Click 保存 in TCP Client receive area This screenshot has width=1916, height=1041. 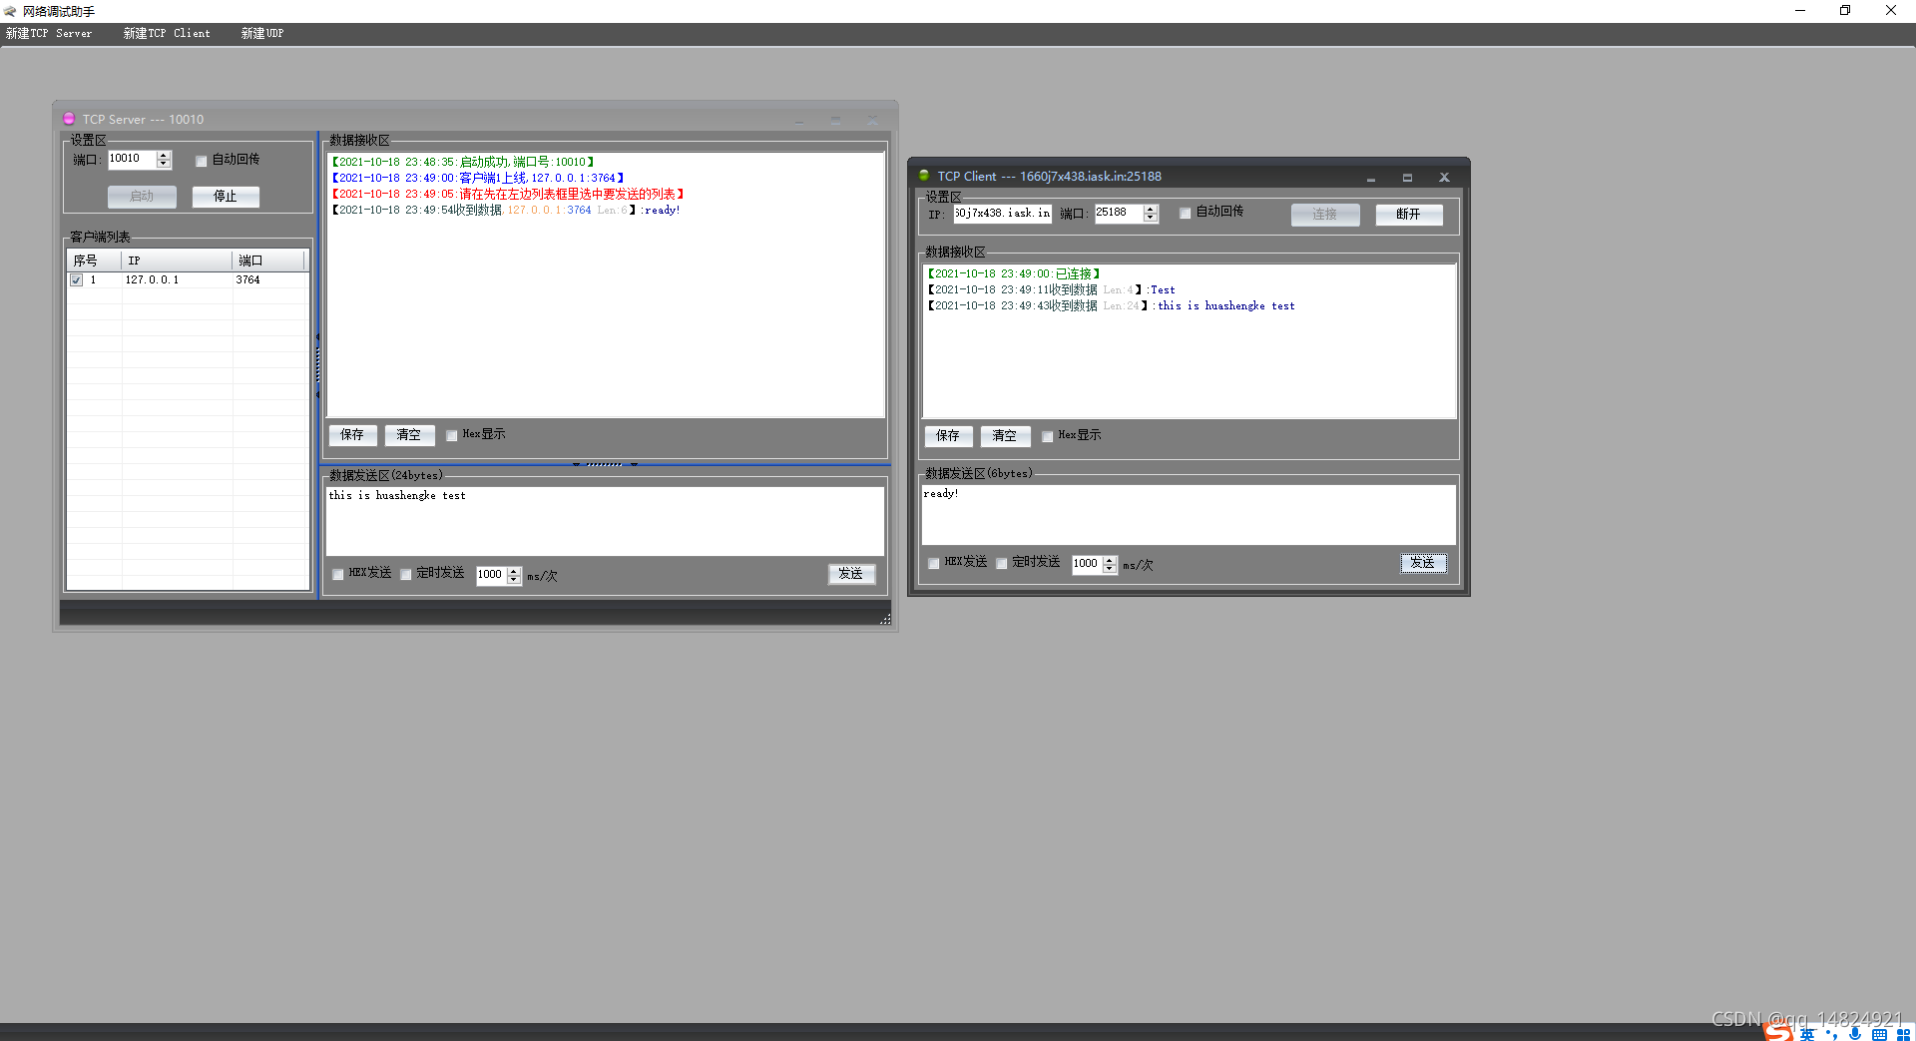click(x=948, y=436)
